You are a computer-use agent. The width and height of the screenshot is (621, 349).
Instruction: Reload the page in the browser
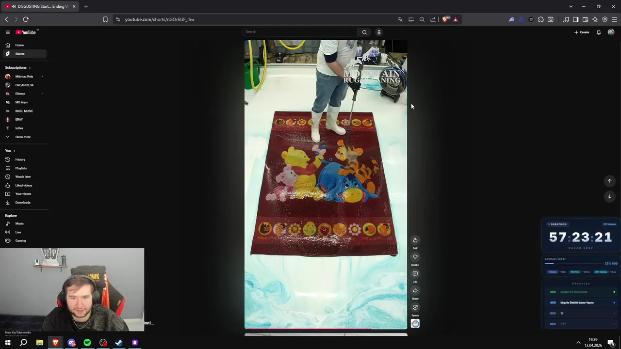click(x=26, y=19)
